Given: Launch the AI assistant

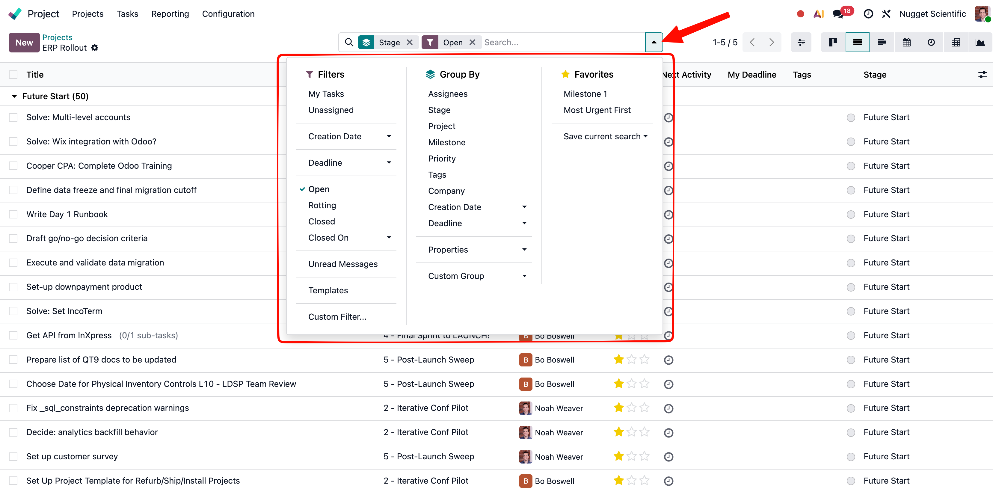Looking at the screenshot, I should click(819, 14).
